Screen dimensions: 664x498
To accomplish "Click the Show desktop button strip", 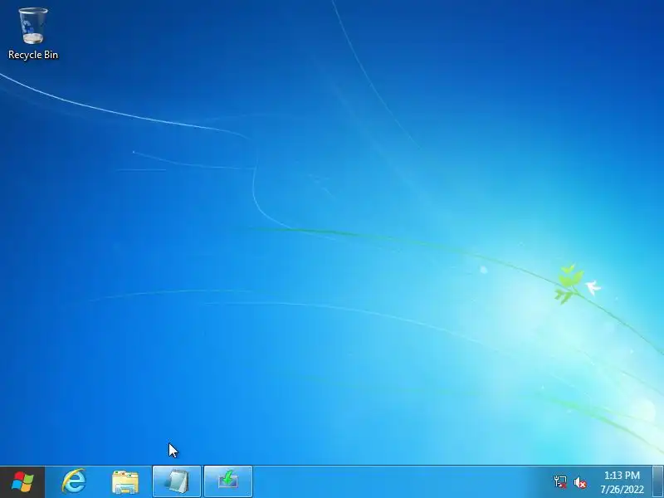I will coord(658,482).
